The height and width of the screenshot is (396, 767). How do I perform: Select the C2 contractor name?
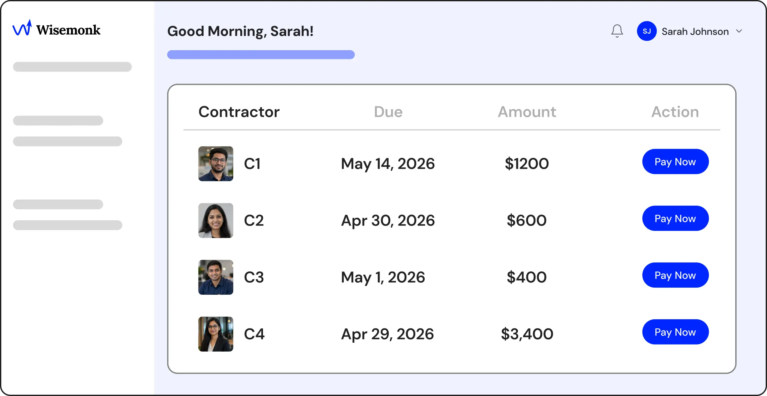pyautogui.click(x=254, y=221)
